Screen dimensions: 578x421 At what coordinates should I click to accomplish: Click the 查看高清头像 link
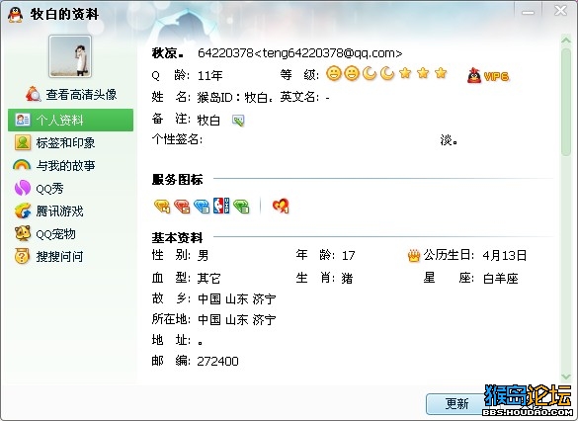click(71, 94)
